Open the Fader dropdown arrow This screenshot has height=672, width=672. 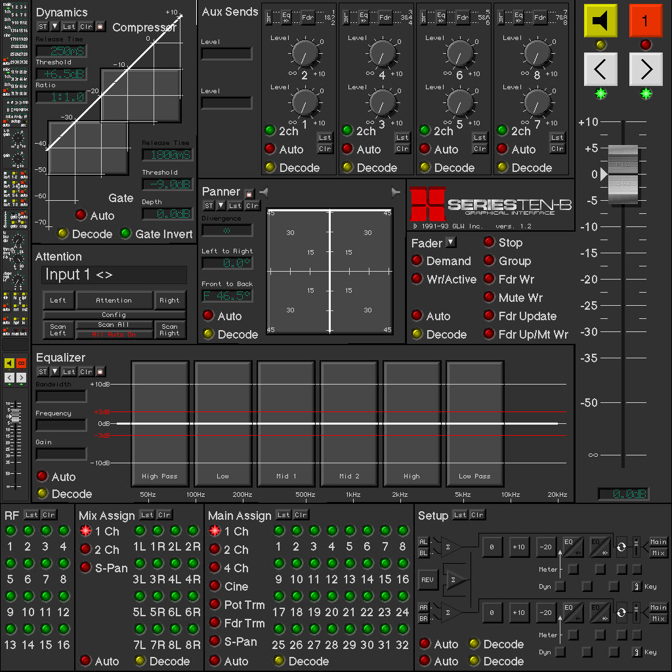click(451, 243)
